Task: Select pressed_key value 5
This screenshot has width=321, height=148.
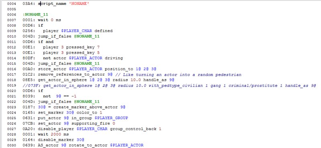Action: (x=98, y=53)
